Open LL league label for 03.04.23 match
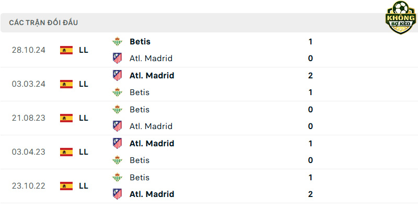The width and height of the screenshot is (418, 209). pyautogui.click(x=84, y=152)
